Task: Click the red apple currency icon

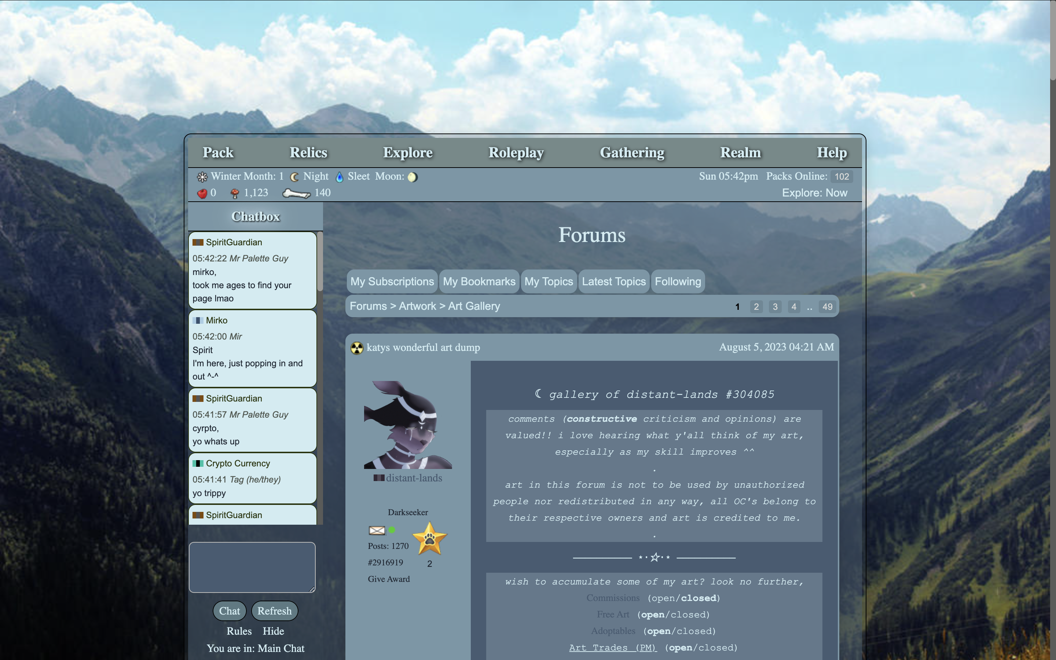Action: click(x=202, y=193)
